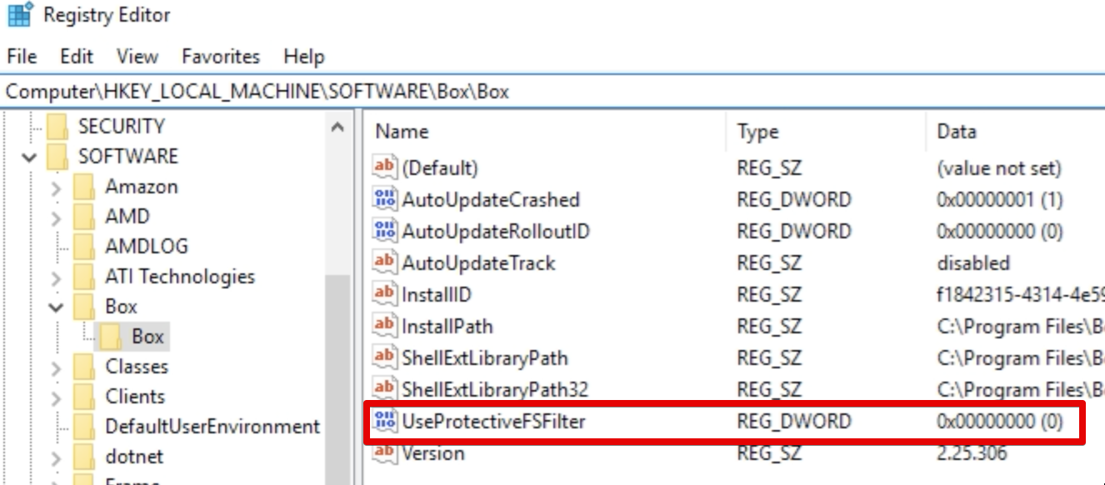Open the View menu
The height and width of the screenshot is (485, 1105).
click(136, 56)
